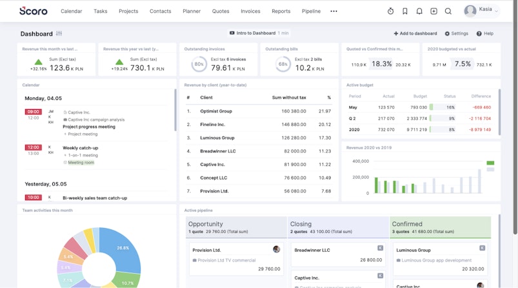Open the Help question mark icon

click(x=479, y=34)
